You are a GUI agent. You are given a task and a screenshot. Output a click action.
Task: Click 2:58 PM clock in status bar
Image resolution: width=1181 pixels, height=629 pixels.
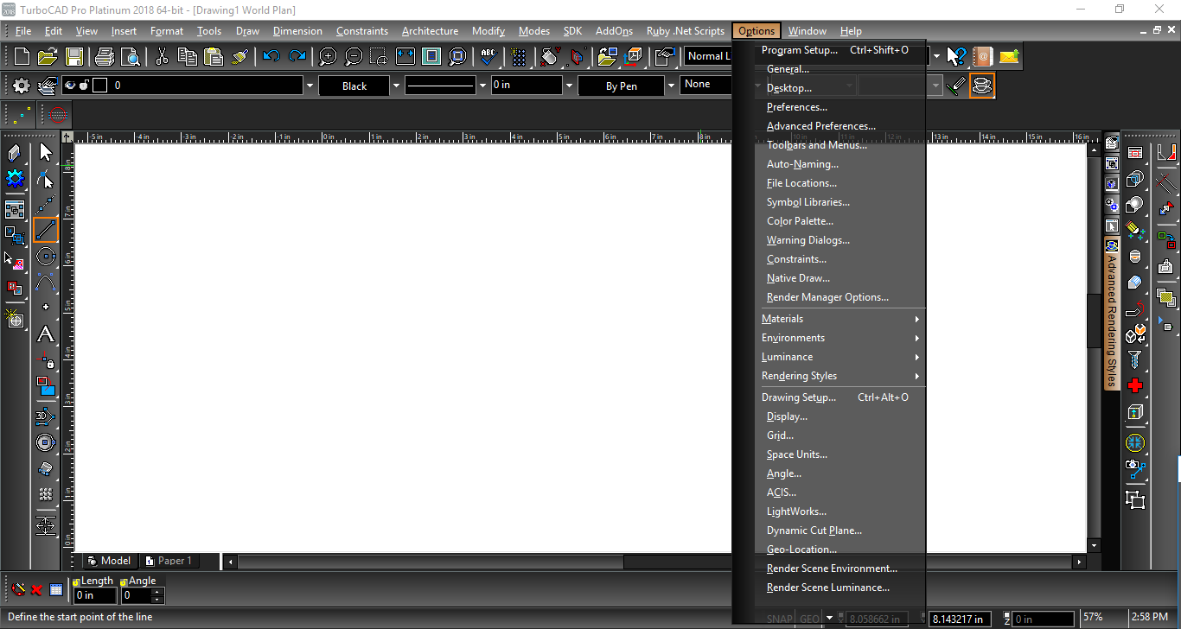1149,619
